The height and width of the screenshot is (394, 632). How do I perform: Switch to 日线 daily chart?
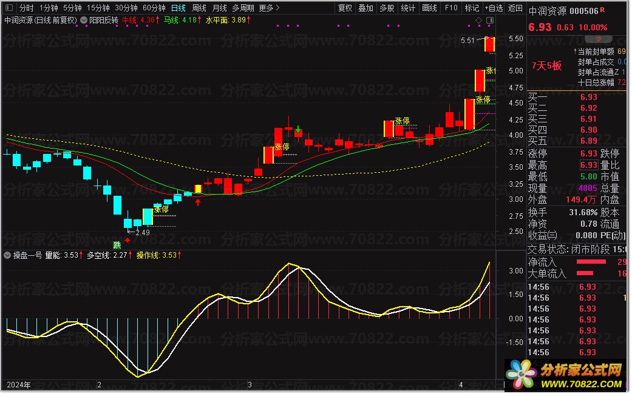[178, 8]
